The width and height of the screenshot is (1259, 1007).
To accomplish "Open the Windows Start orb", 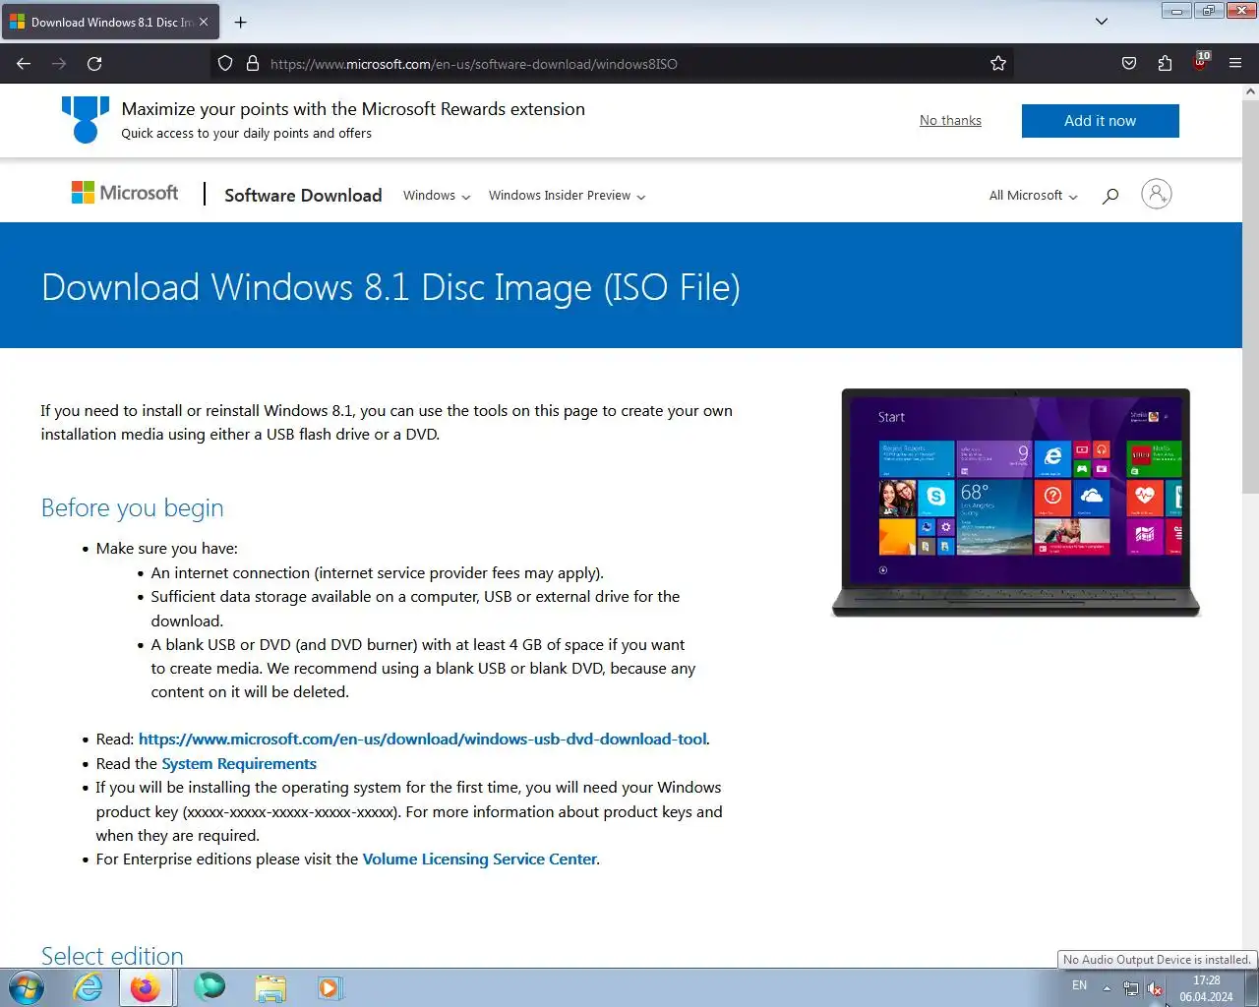I will pyautogui.click(x=27, y=987).
